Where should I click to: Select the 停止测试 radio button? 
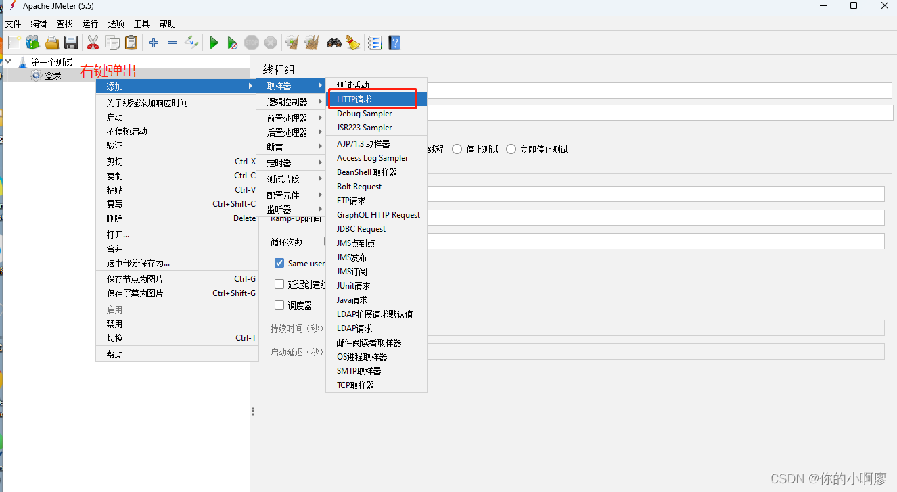457,149
